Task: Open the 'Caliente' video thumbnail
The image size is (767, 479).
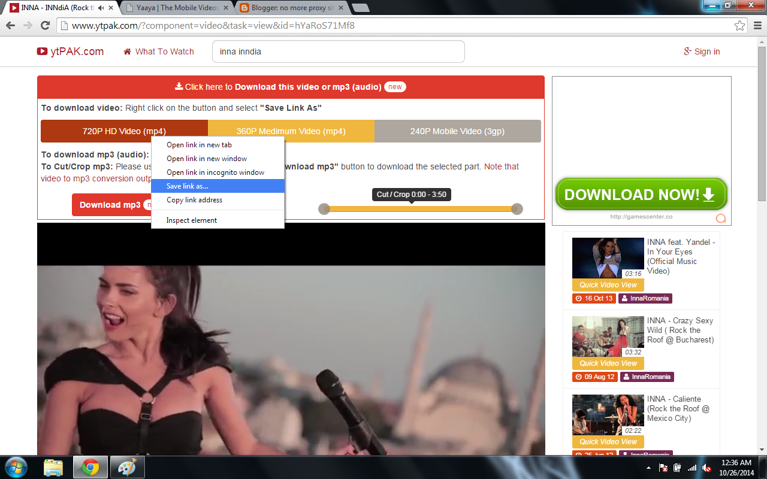Action: (608, 415)
